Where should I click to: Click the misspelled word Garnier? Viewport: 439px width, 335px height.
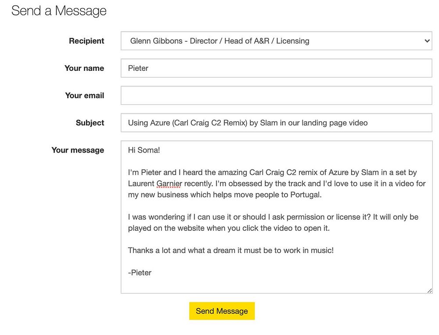[169, 183]
